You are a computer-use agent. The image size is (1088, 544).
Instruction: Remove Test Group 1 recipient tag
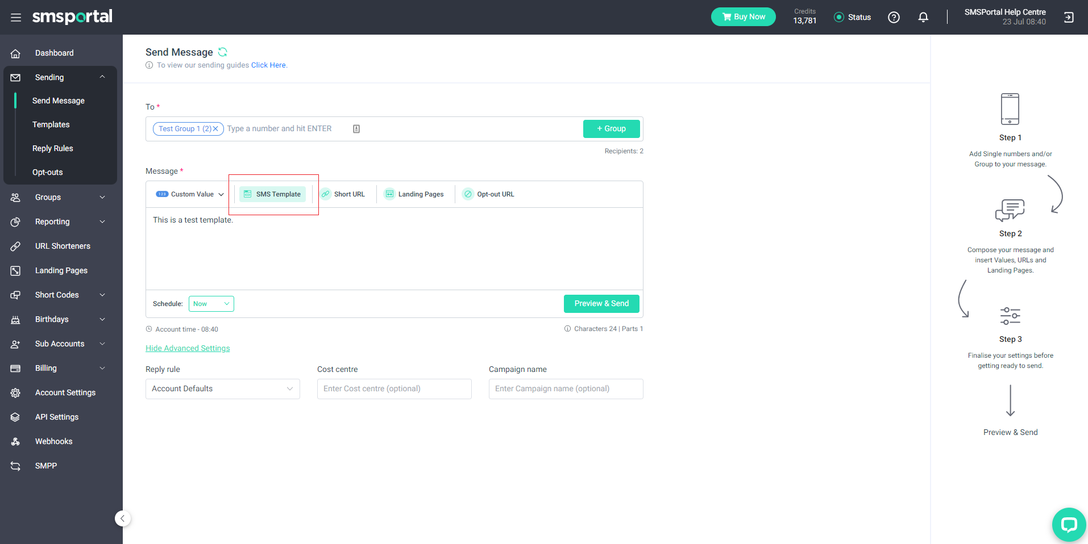pyautogui.click(x=215, y=129)
